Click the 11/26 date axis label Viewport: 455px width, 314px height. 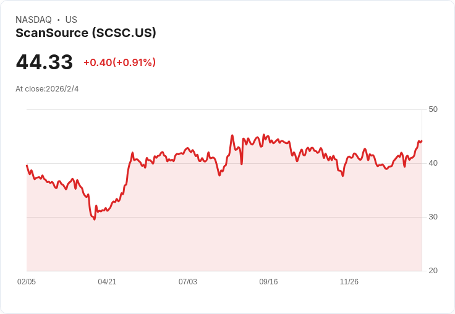point(349,282)
